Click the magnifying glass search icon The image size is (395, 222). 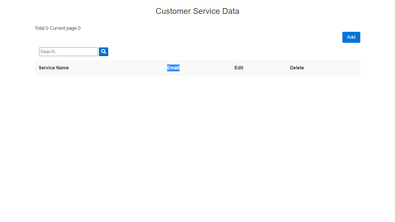click(x=104, y=52)
